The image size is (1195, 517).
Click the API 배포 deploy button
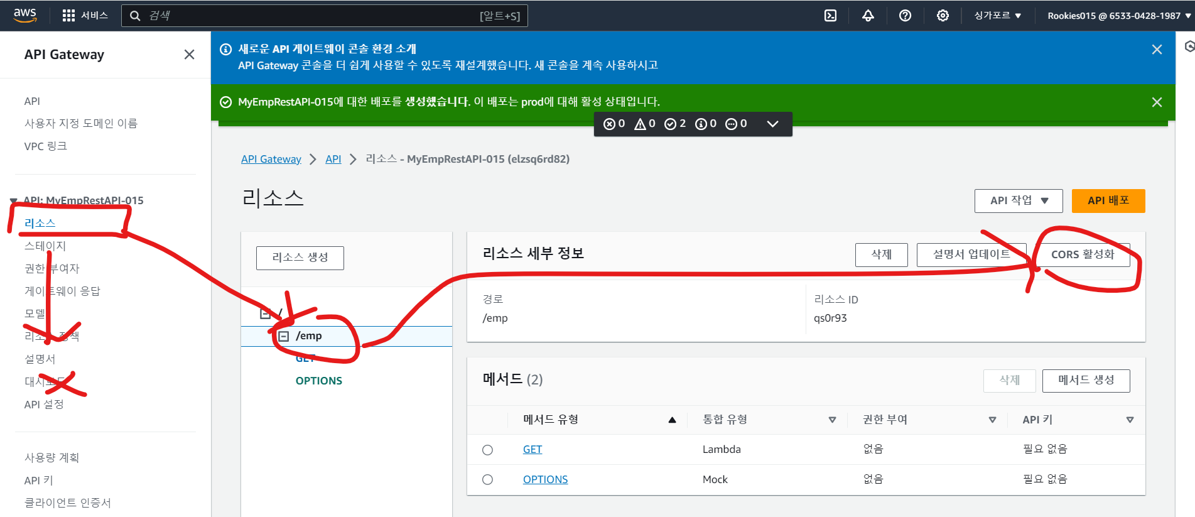point(1108,200)
